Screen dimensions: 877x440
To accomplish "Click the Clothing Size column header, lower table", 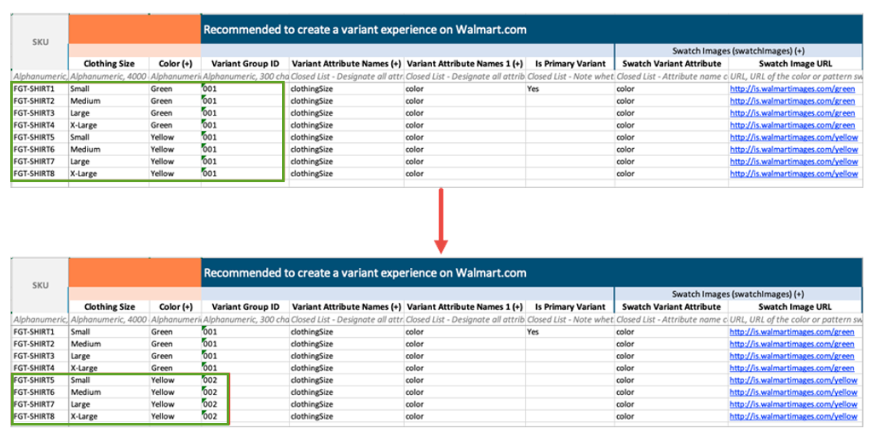I will click(109, 307).
